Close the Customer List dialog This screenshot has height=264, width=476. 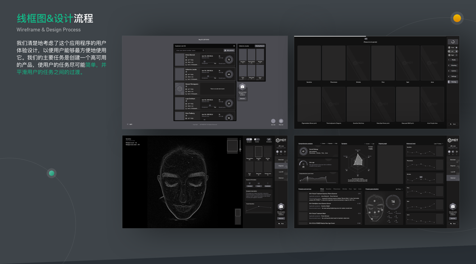[234, 46]
